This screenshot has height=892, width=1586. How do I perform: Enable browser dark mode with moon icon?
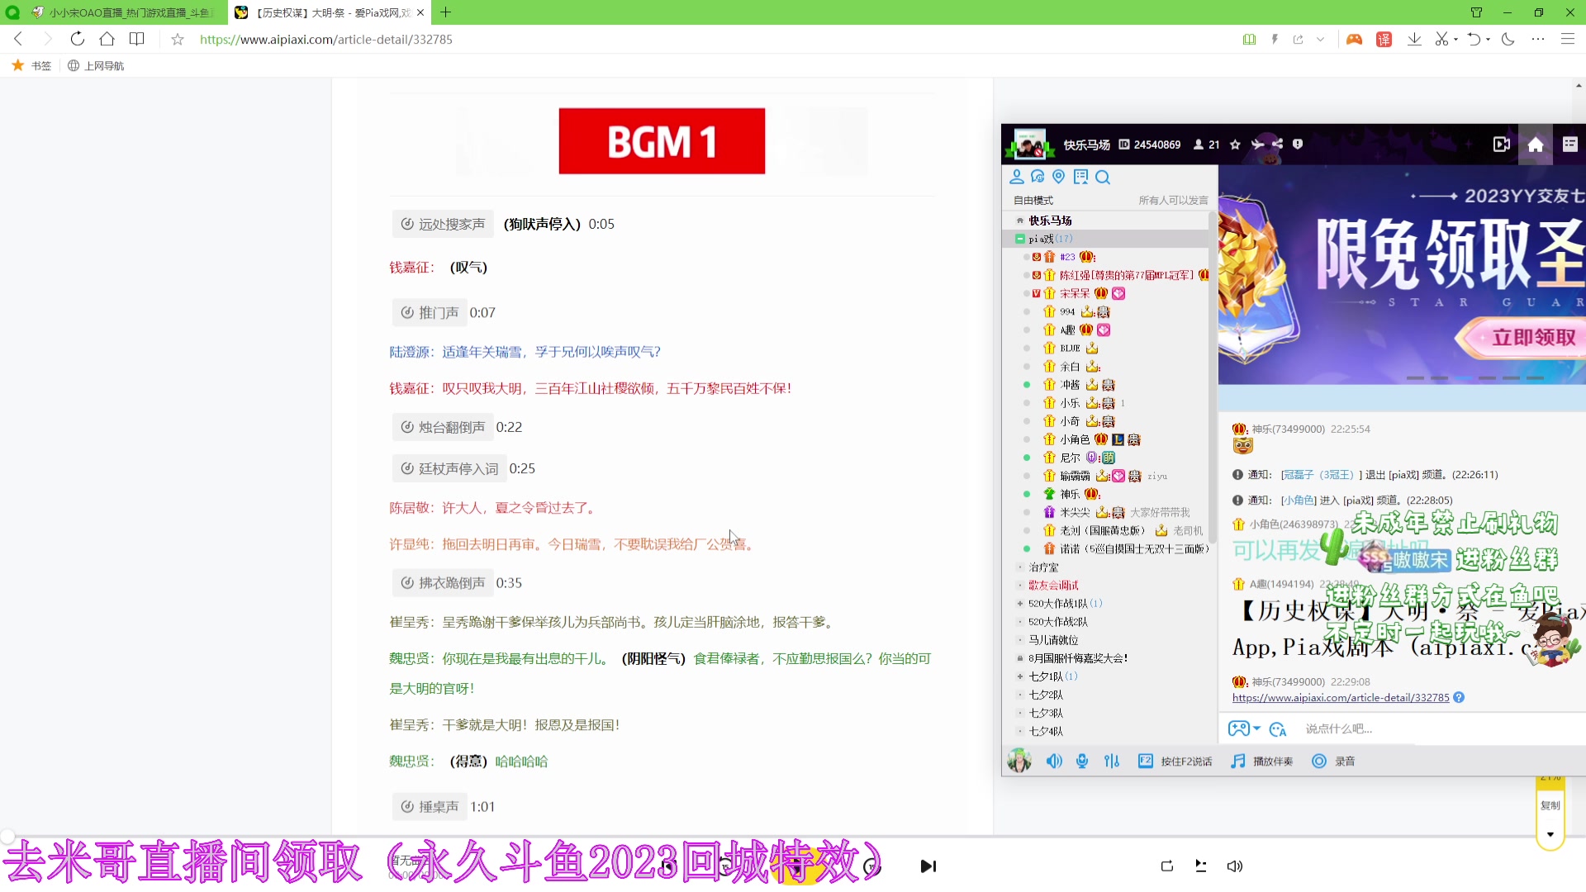[1508, 39]
